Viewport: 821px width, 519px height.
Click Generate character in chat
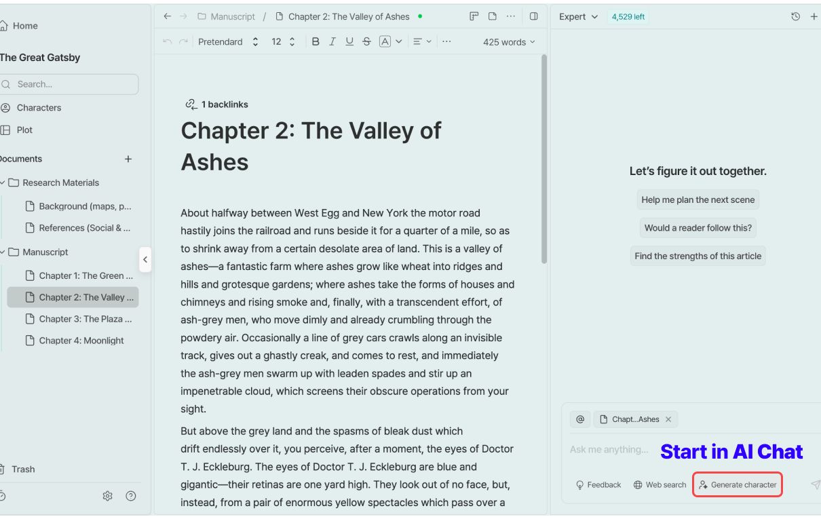point(738,485)
